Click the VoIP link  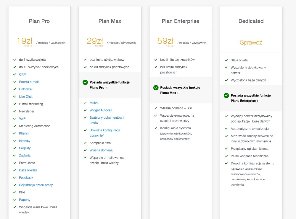(x=22, y=119)
